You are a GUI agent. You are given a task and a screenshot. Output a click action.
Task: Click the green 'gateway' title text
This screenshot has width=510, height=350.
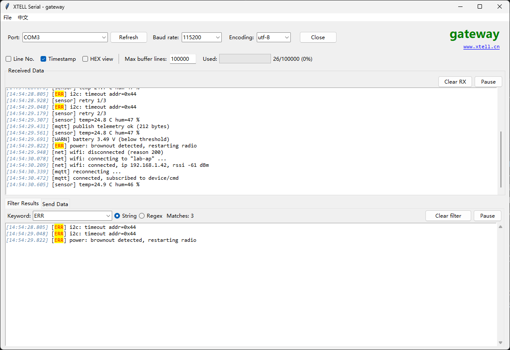475,34
